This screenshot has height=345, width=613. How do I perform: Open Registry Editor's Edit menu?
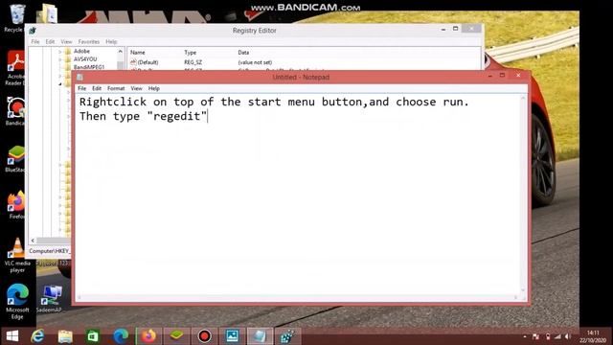tap(50, 41)
